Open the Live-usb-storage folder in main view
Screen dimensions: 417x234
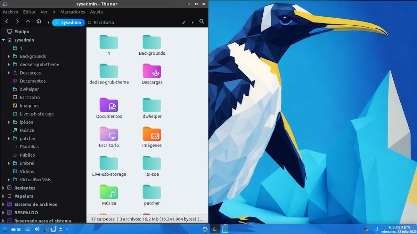pos(109,163)
